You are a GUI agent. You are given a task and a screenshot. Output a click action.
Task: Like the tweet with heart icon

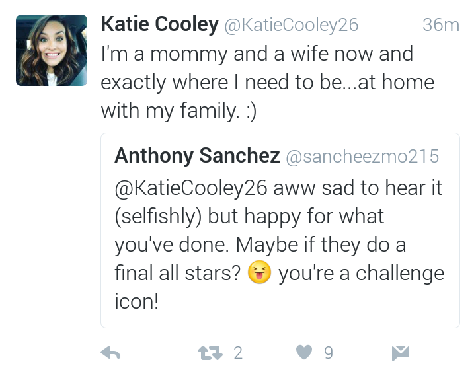(x=304, y=352)
